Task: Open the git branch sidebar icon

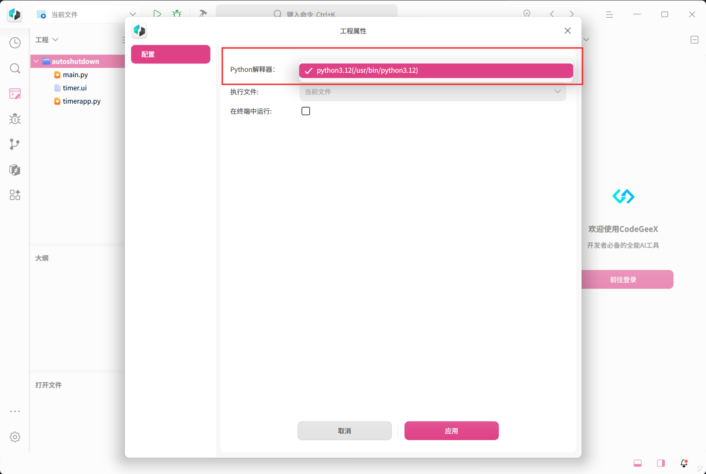Action: click(15, 144)
